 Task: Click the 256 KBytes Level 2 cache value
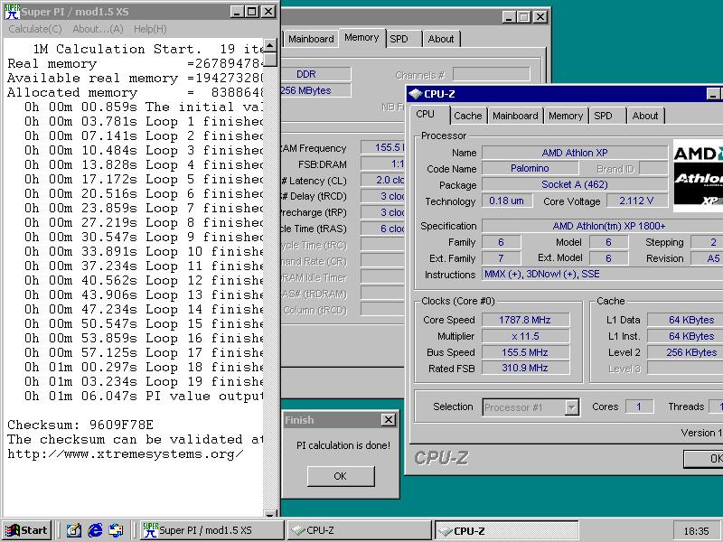tap(685, 352)
